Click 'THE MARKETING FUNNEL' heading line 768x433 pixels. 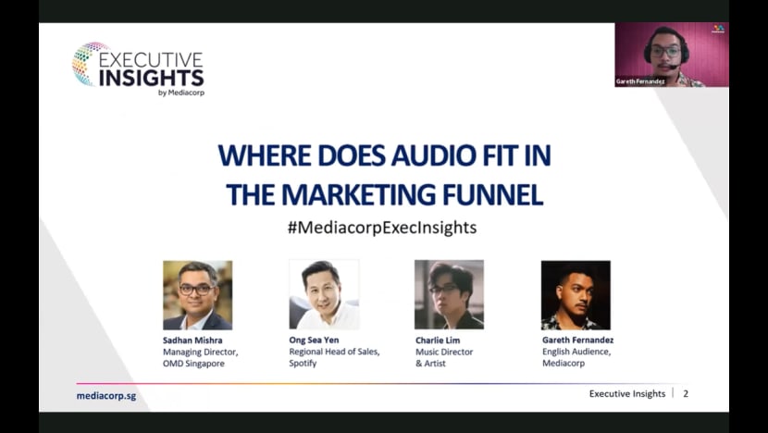click(x=385, y=194)
